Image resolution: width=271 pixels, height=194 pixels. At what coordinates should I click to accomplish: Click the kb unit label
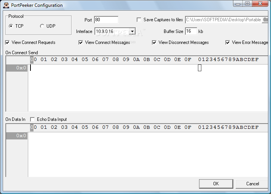[201, 31]
